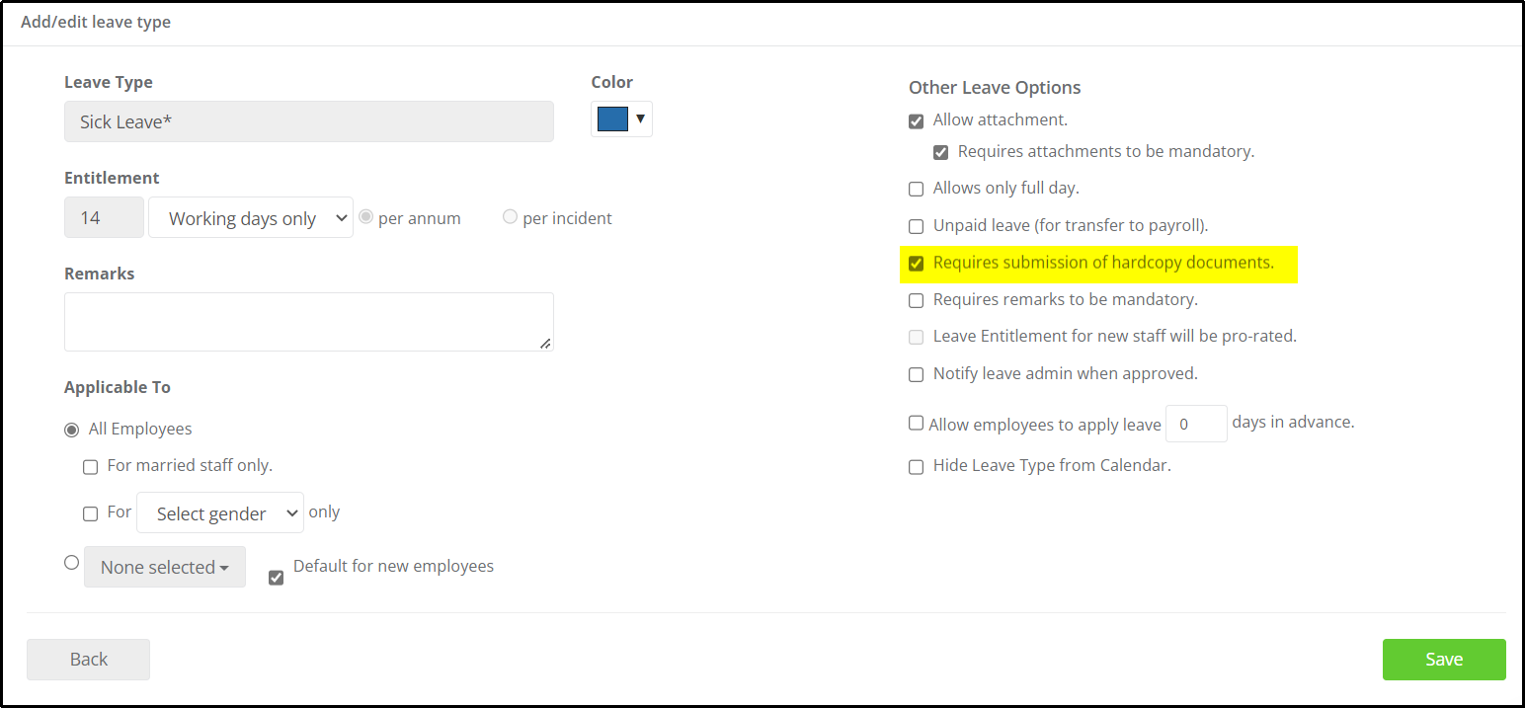The width and height of the screenshot is (1525, 708).
Task: Click the Remarks label
Action: tap(99, 274)
